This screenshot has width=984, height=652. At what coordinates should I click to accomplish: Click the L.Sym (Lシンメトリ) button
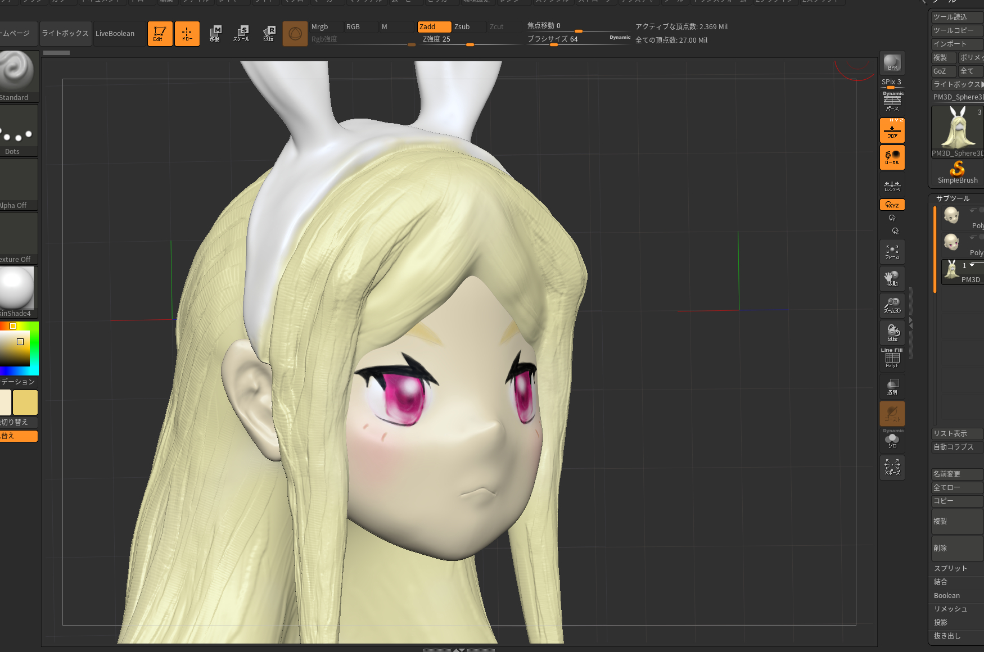[x=892, y=185]
